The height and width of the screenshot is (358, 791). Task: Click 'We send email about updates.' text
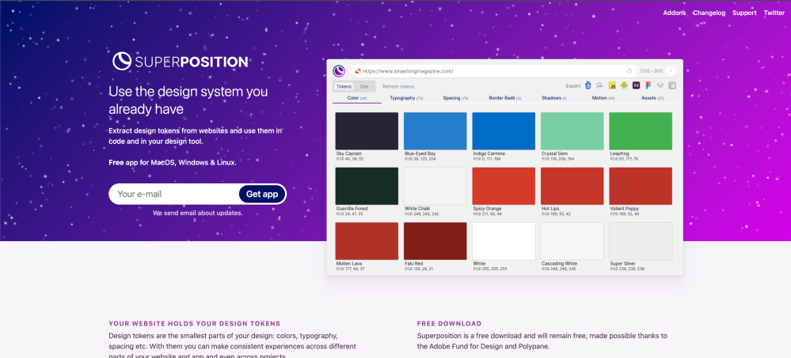(x=198, y=213)
